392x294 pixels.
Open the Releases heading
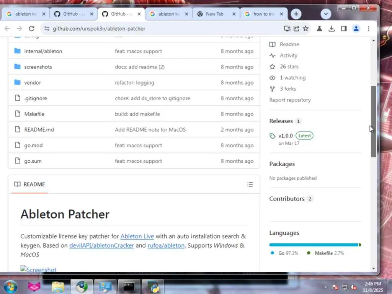click(x=281, y=121)
